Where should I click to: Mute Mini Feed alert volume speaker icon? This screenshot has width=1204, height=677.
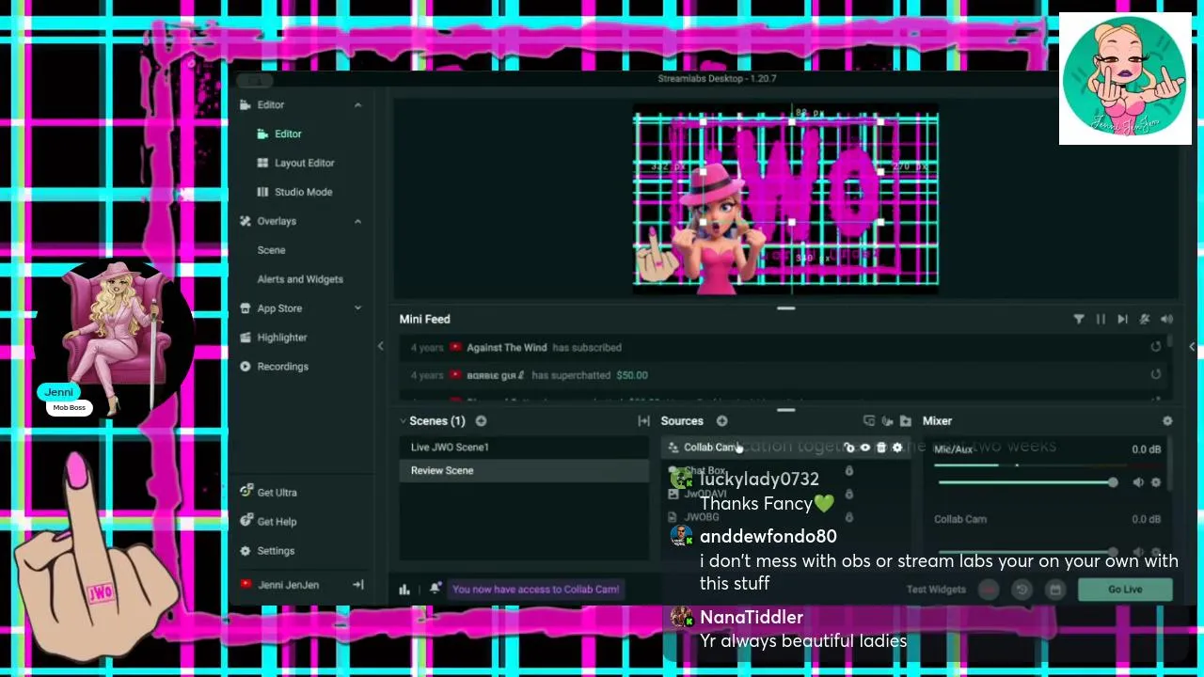(x=1166, y=320)
